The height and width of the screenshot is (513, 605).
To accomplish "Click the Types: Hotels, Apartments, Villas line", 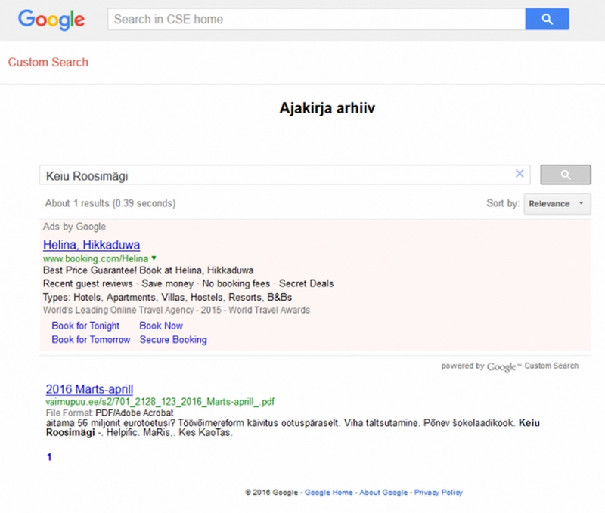I will [x=167, y=297].
